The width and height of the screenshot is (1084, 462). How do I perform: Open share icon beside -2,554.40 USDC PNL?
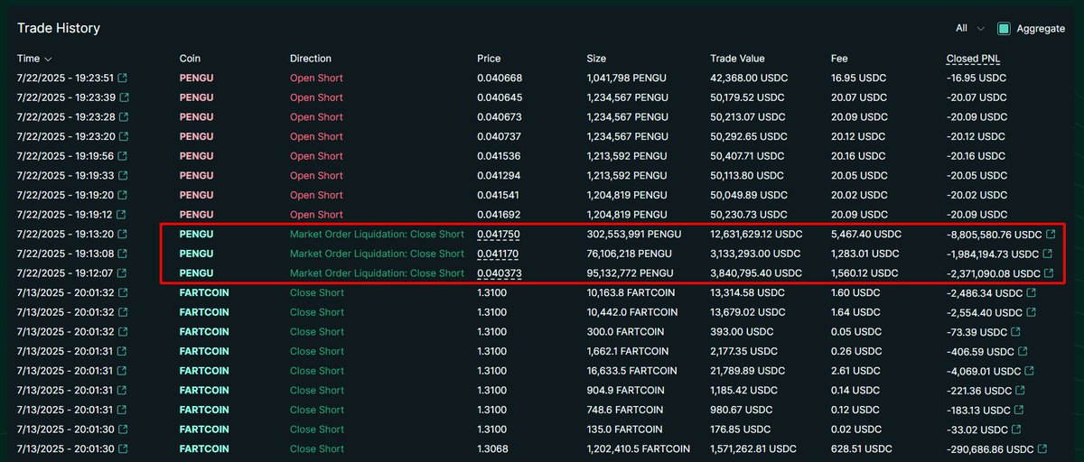[x=1031, y=312]
